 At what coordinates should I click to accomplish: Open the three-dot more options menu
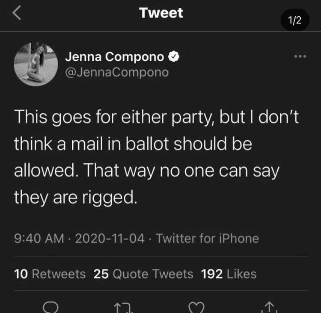300,56
